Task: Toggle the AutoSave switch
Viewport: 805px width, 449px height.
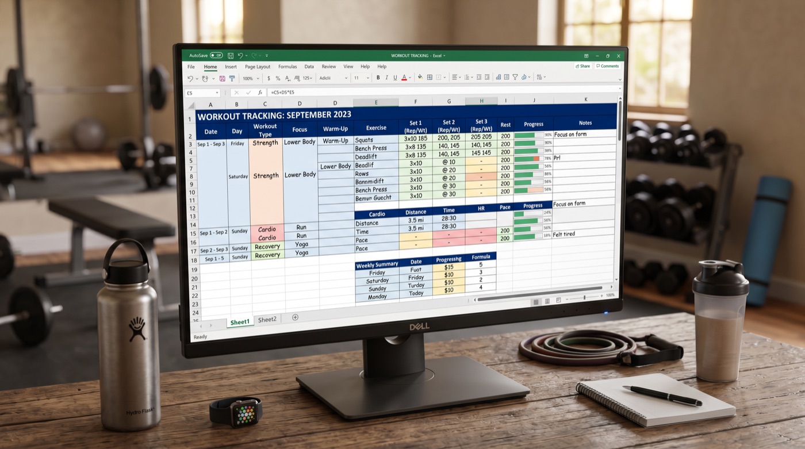Action: (x=216, y=55)
